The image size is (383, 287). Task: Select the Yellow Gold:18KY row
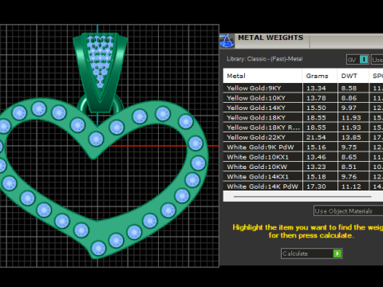[x=303, y=117]
